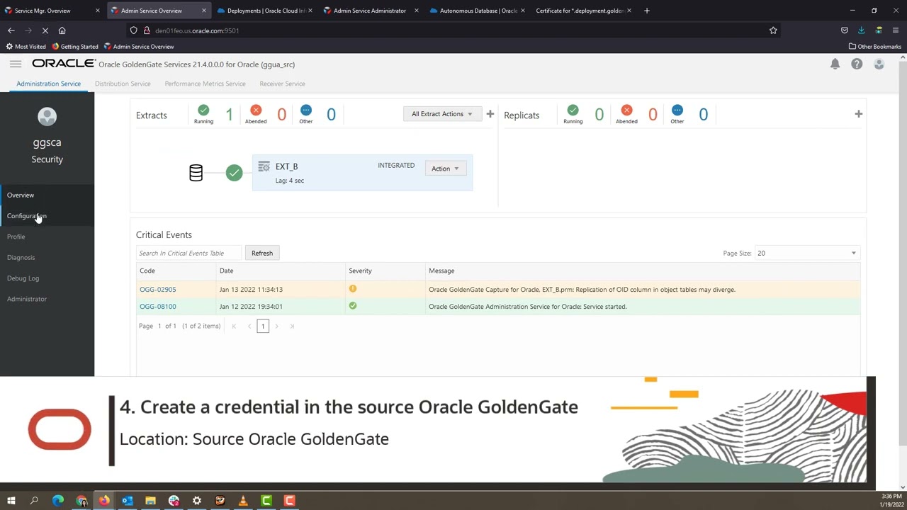Click Replicats Abended status icon
Viewport: 907px width, 510px height.
626,110
